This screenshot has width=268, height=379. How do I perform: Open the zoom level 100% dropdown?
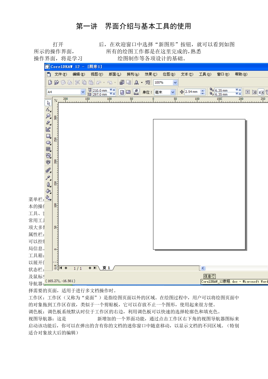click(x=175, y=83)
